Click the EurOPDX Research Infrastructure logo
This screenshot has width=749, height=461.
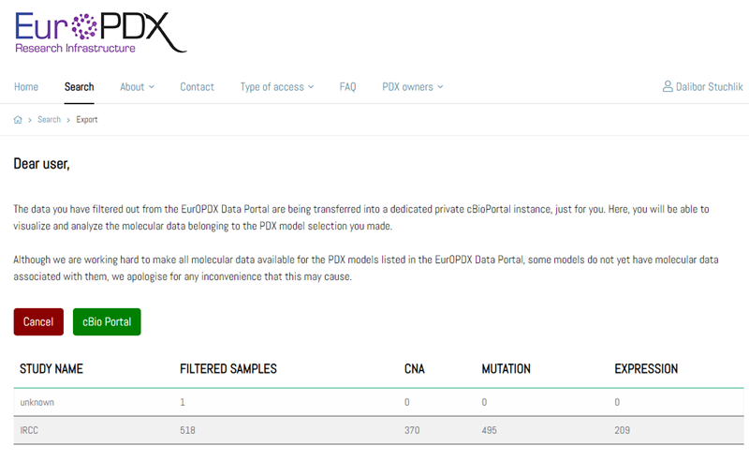[100, 29]
